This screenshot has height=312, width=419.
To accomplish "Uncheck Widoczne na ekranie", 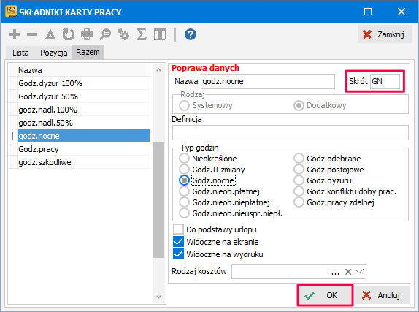I will (x=178, y=242).
